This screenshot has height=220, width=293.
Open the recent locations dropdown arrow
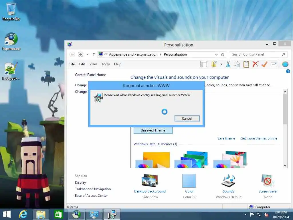tap(87, 54)
